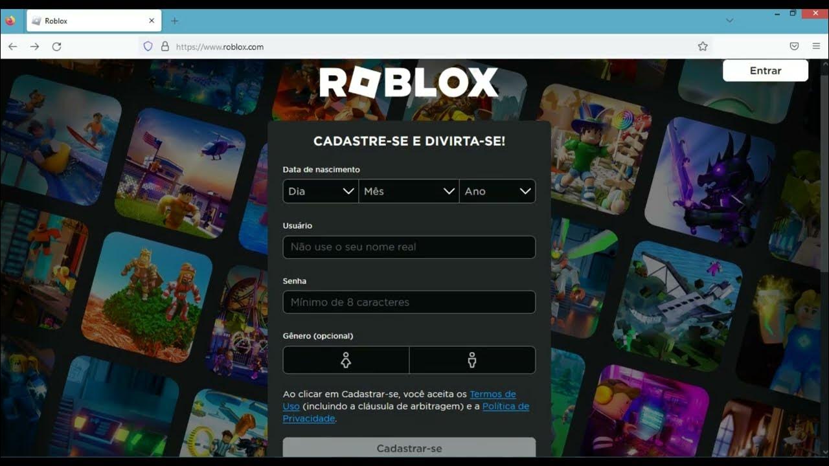Open the shield tracking protection icon
The image size is (829, 466).
coord(148,47)
